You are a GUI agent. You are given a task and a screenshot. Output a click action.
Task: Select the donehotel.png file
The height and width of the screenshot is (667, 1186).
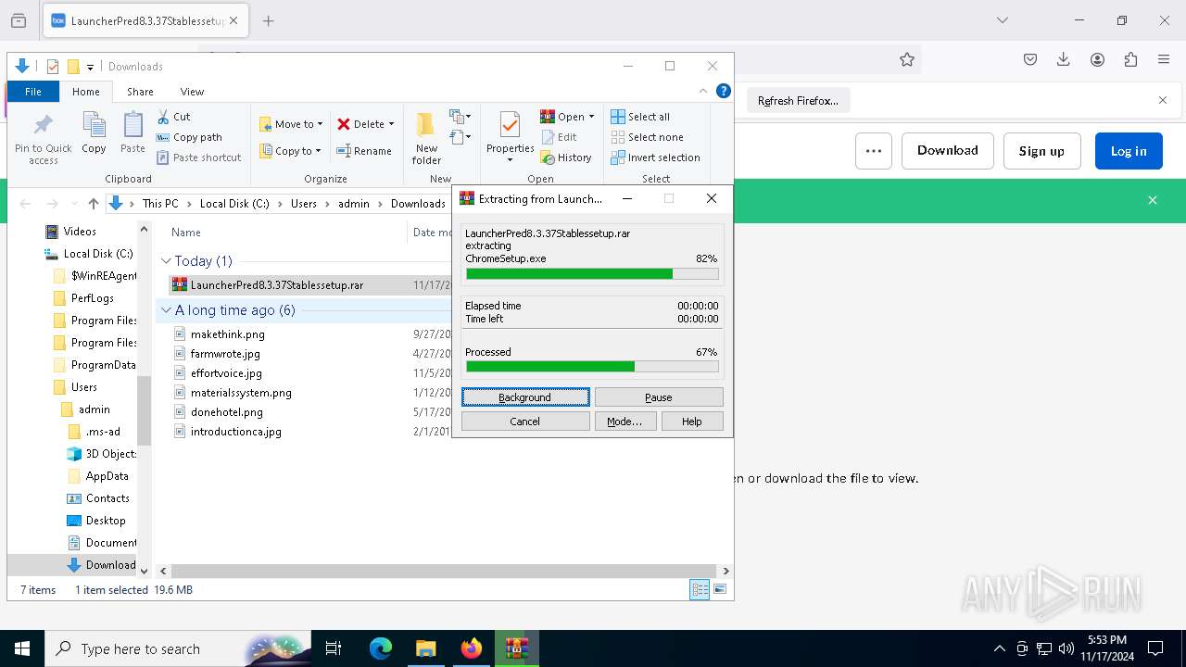click(226, 412)
